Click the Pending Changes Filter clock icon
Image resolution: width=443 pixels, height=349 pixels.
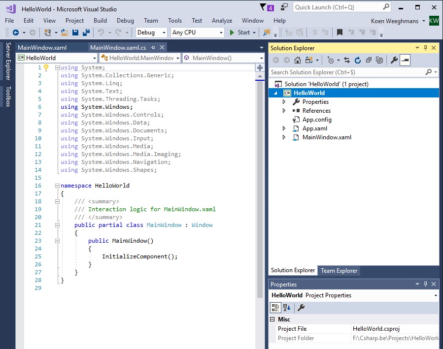[331, 60]
